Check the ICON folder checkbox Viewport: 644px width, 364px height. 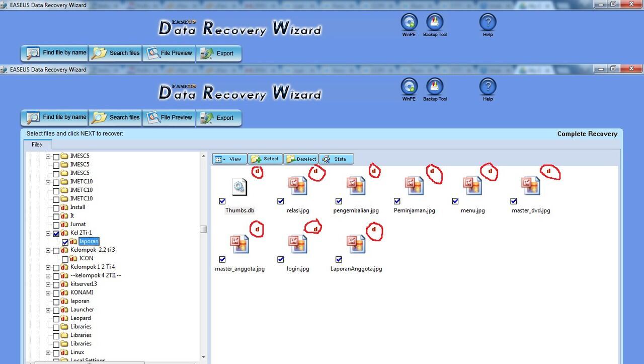coord(65,259)
